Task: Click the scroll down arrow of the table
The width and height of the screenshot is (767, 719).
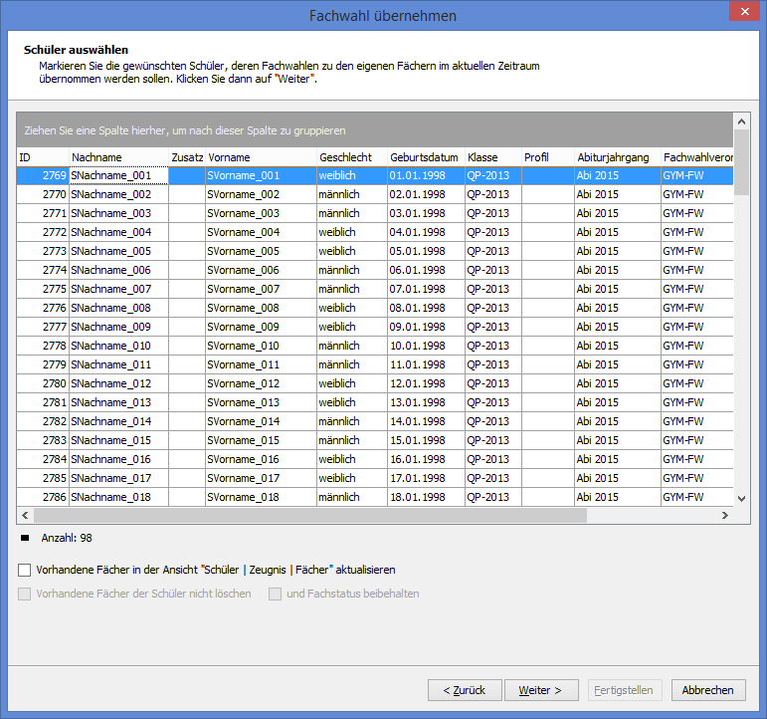Action: [x=741, y=499]
